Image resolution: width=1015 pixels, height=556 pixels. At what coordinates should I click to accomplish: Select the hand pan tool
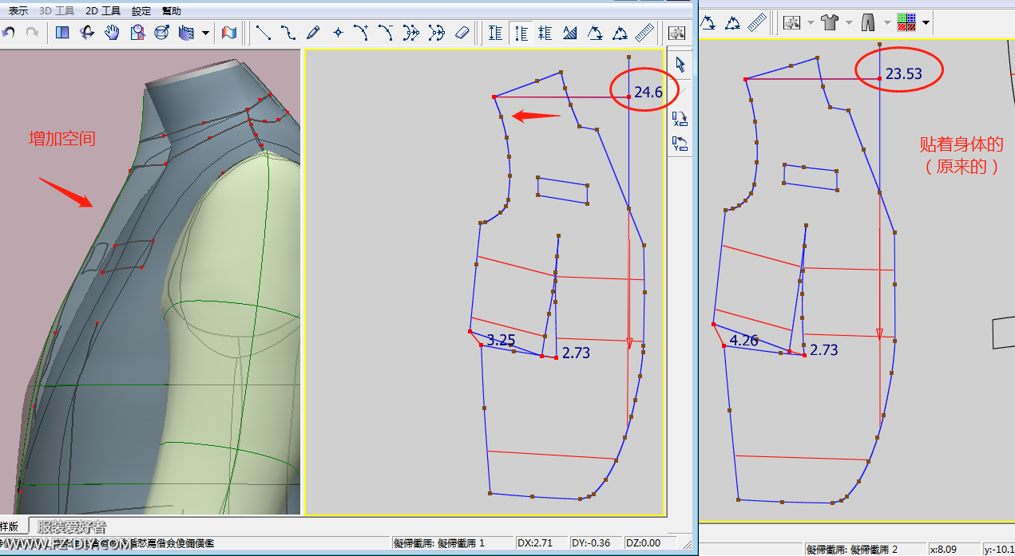(x=113, y=33)
